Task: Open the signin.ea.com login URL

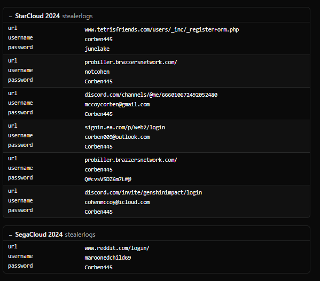Action: point(124,127)
